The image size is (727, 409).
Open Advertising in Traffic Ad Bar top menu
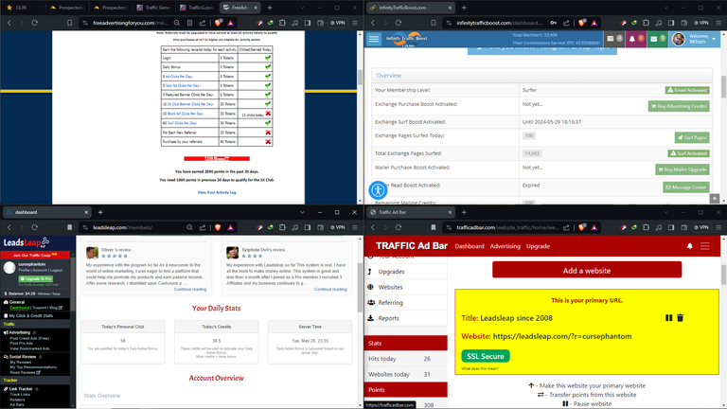click(x=505, y=246)
